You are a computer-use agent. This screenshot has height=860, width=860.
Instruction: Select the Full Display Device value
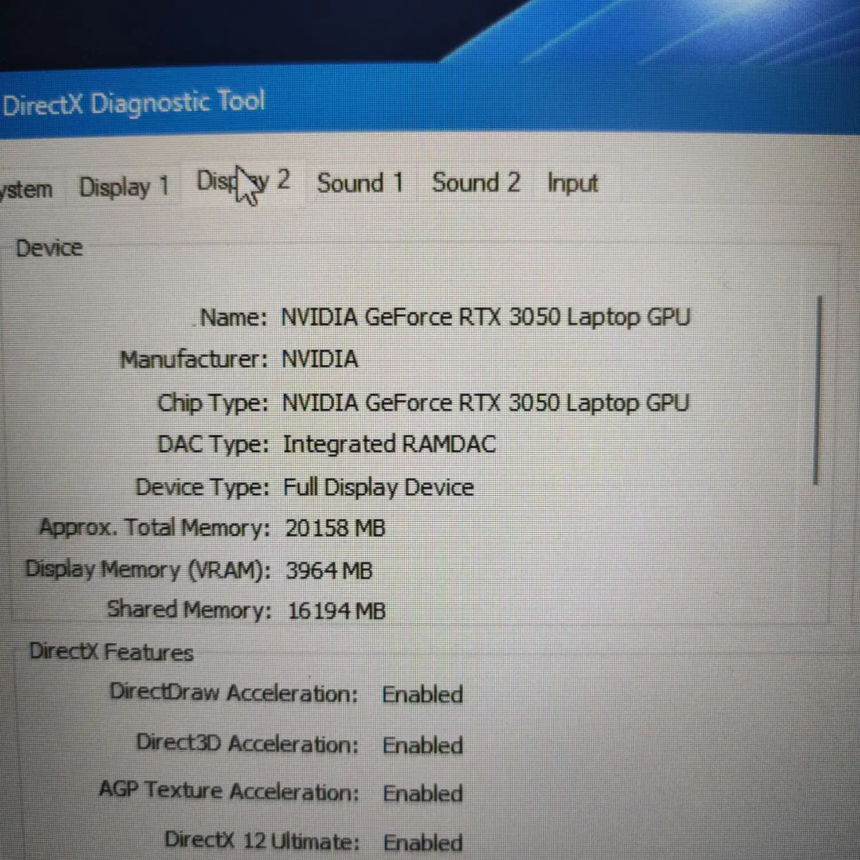[x=378, y=488]
